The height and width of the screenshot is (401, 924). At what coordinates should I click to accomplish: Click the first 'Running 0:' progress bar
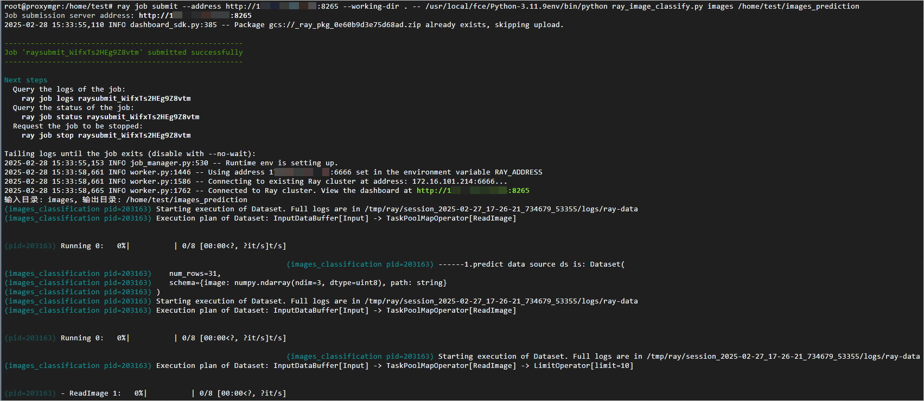[174, 246]
